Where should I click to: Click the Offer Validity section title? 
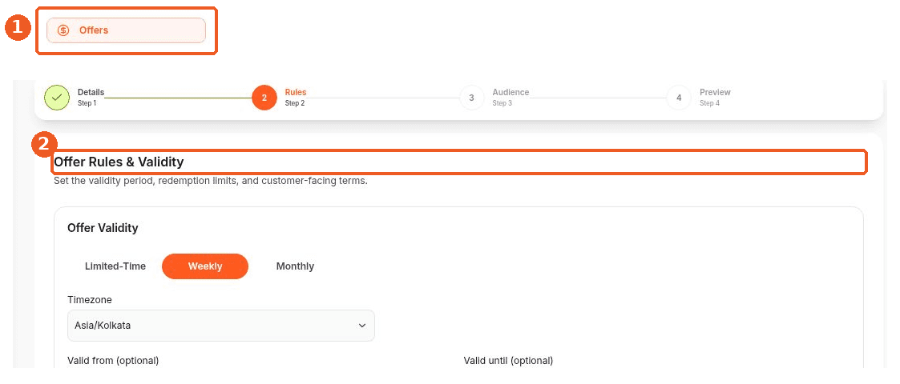pyautogui.click(x=103, y=228)
